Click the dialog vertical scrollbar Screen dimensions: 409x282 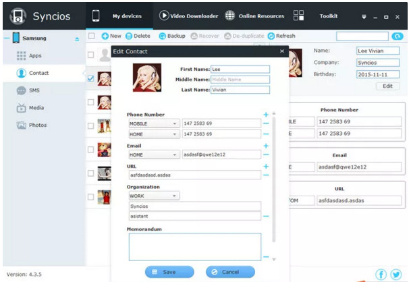pos(274,179)
